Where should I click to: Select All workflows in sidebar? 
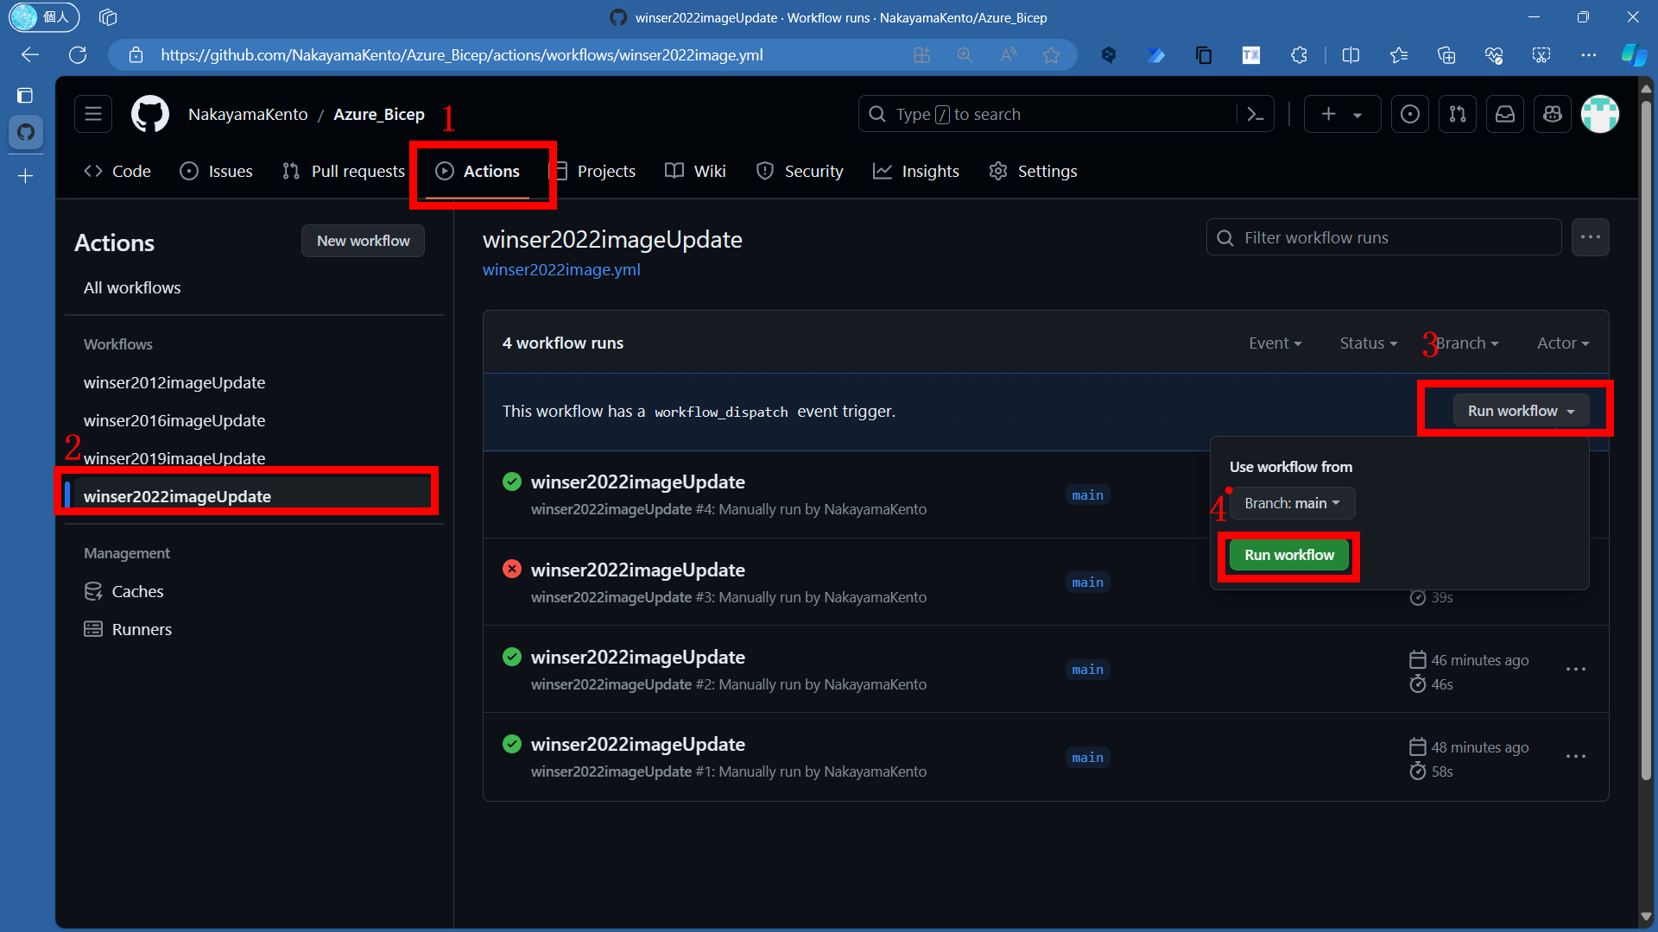tap(132, 287)
